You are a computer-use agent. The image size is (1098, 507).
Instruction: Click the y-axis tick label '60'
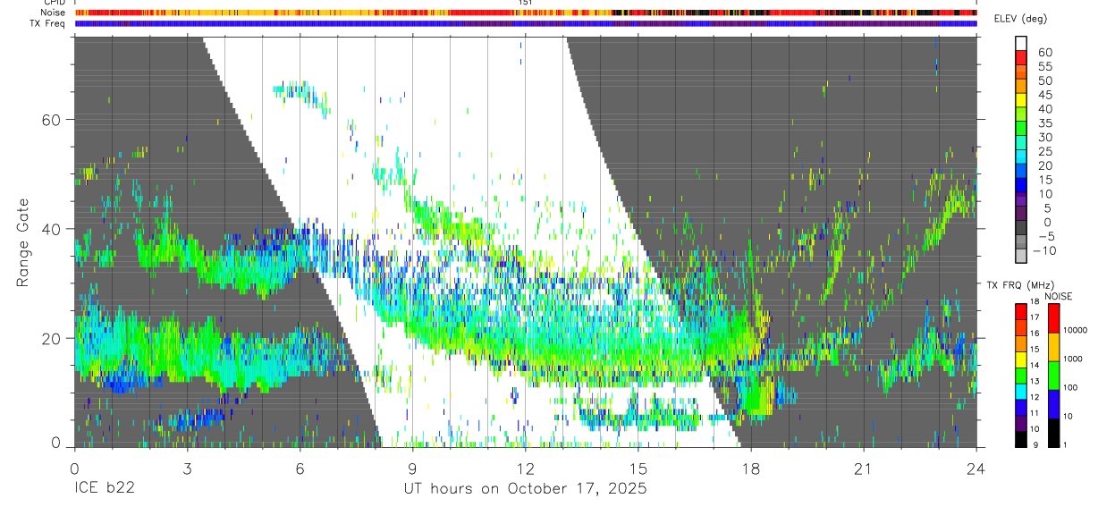coord(53,120)
